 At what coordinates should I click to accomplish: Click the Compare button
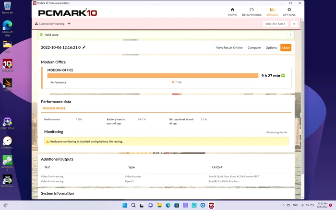[x=254, y=47]
